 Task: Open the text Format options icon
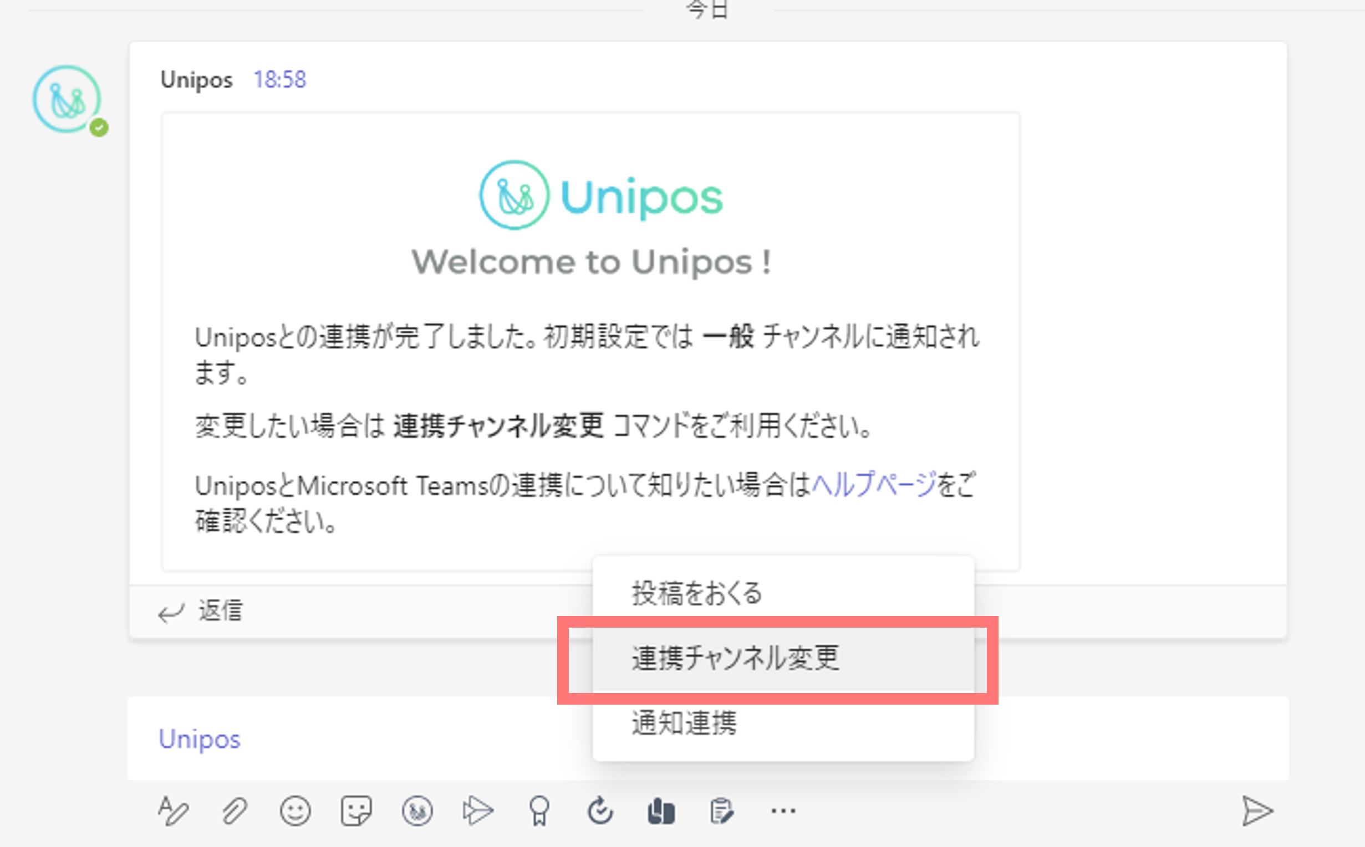pyautogui.click(x=172, y=810)
